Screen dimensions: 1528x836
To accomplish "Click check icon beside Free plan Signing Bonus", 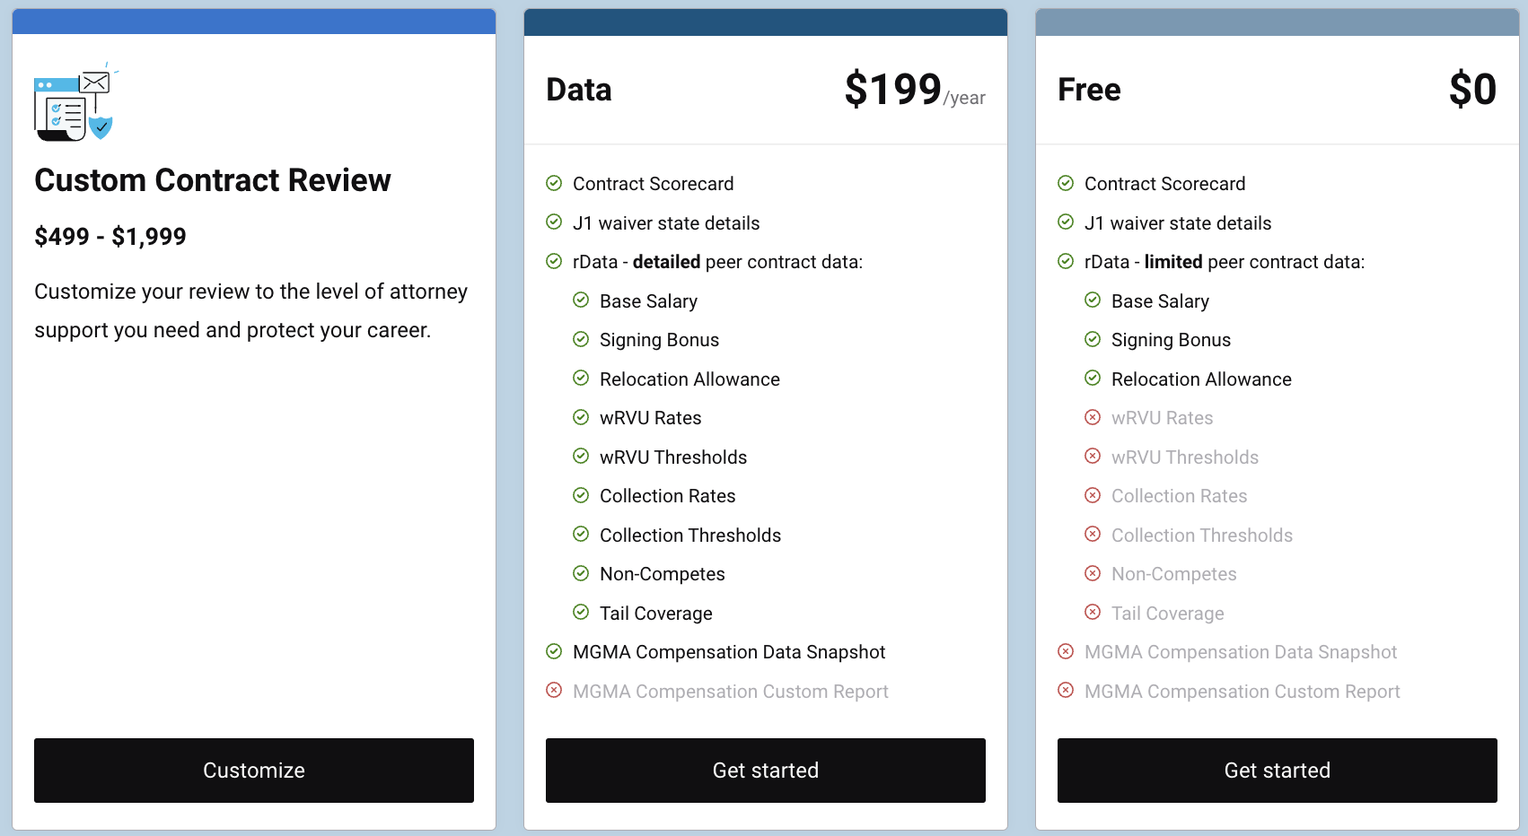I will tap(1093, 339).
